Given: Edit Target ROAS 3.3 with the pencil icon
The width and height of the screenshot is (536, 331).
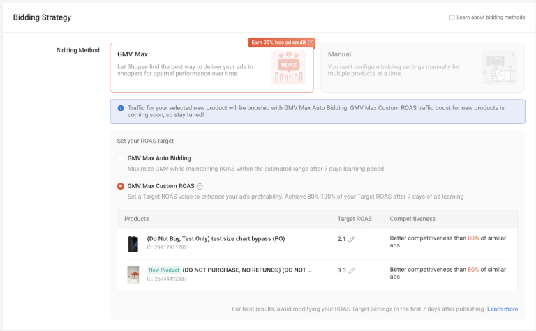Looking at the screenshot, I should (352, 270).
